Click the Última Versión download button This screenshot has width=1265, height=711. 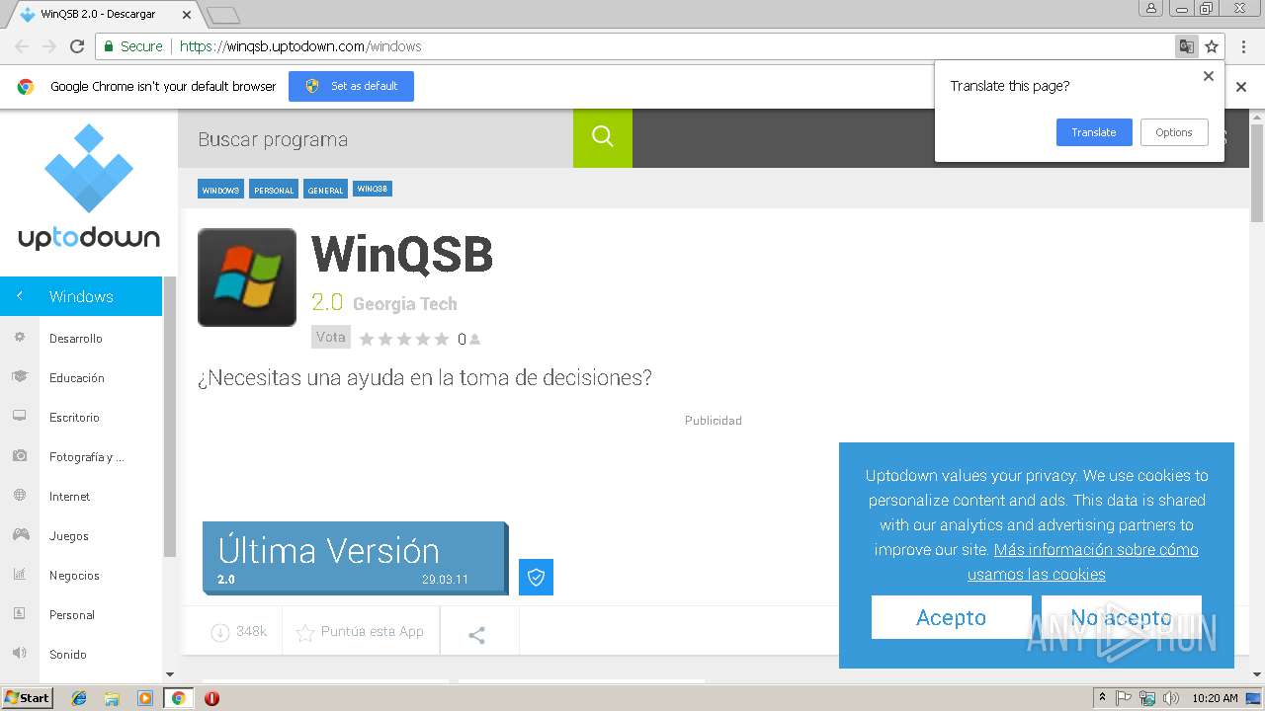tap(354, 558)
